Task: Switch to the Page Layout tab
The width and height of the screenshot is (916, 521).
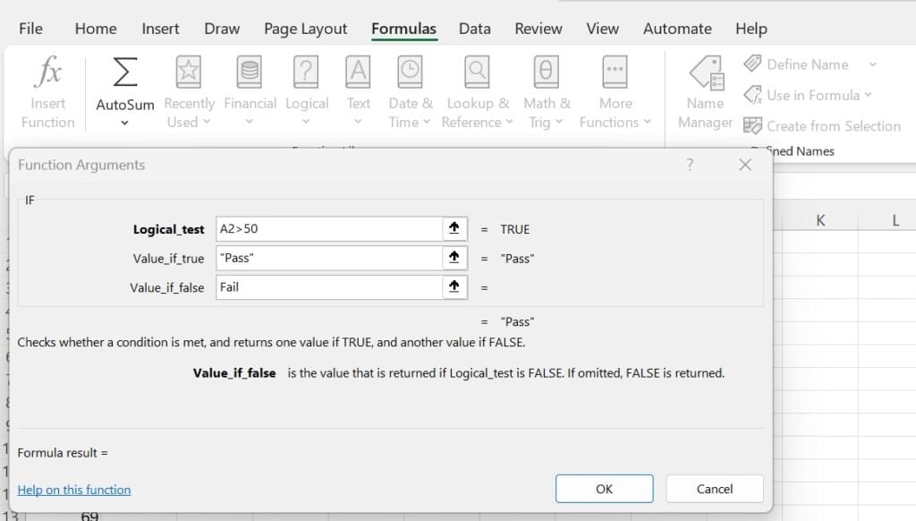Action: (306, 29)
